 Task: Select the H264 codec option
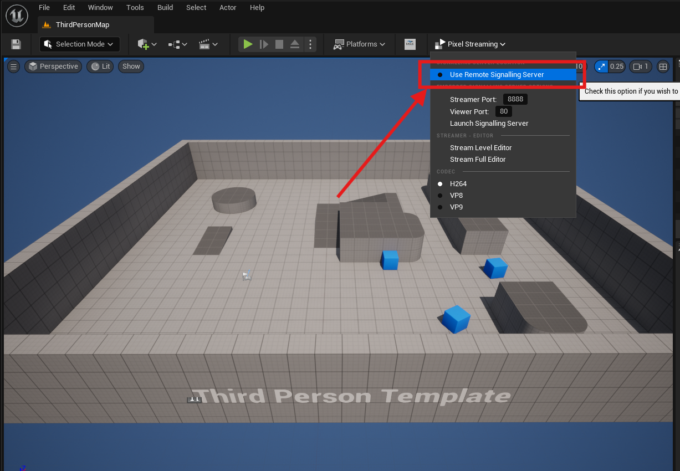pos(458,184)
